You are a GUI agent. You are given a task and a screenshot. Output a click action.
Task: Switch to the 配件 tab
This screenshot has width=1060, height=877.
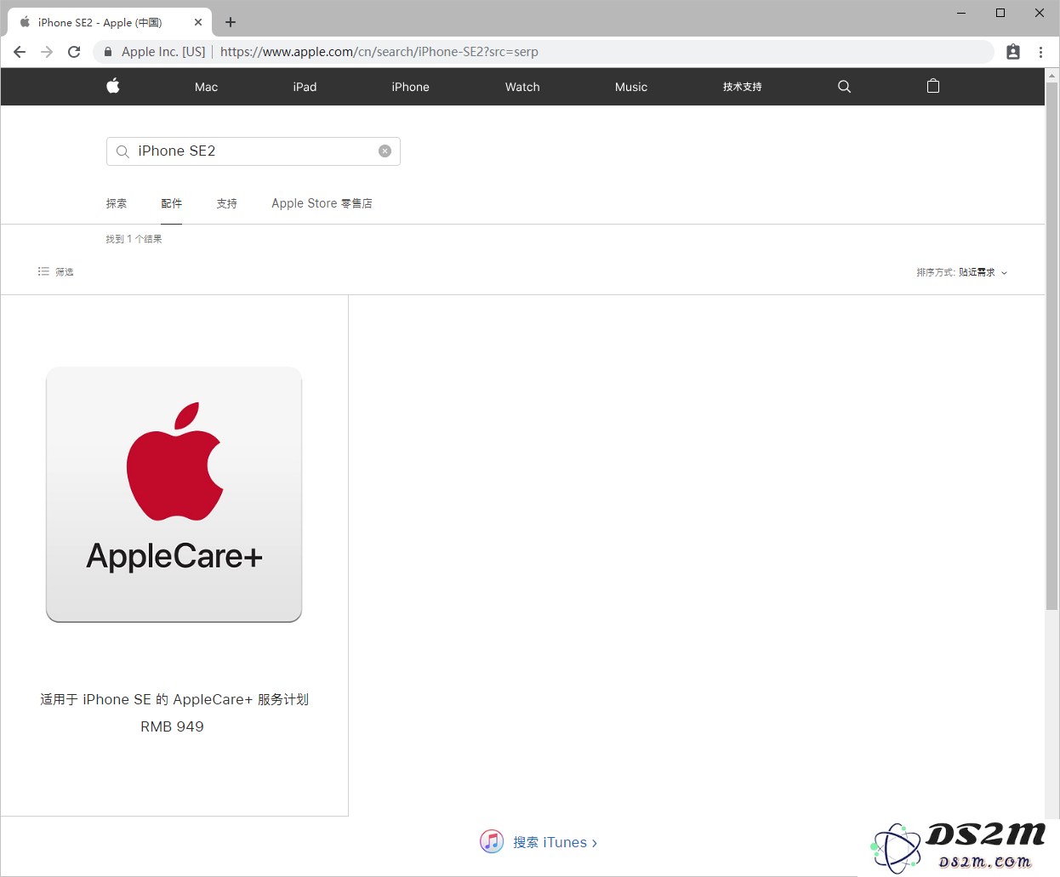click(x=171, y=203)
